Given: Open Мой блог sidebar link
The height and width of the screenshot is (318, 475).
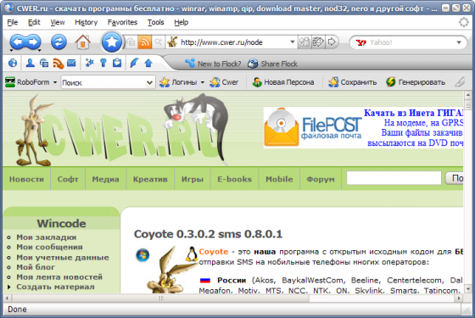Looking at the screenshot, I should pos(36,267).
